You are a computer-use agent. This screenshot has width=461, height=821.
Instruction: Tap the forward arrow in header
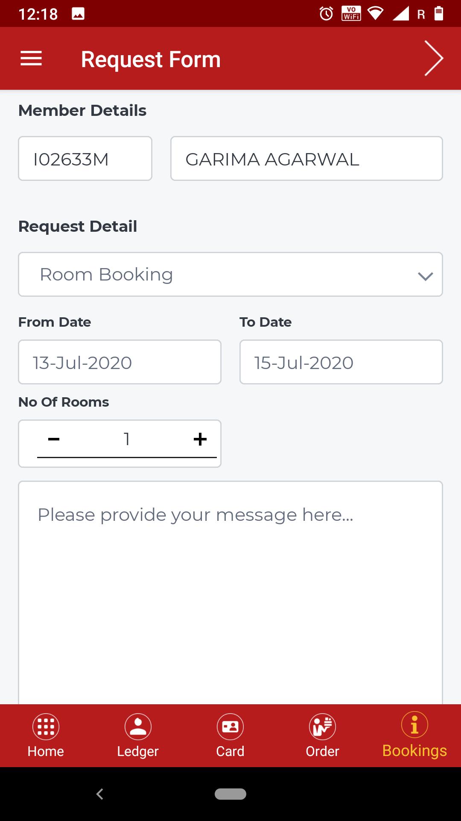click(434, 59)
